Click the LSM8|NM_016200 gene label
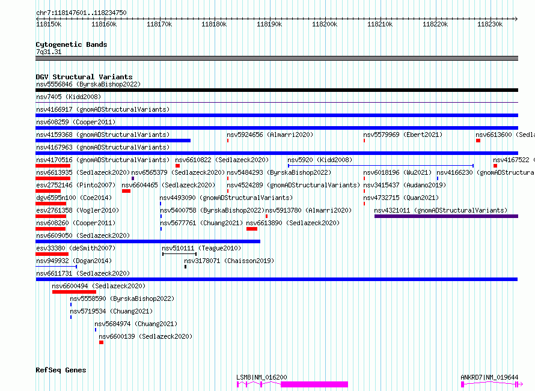 pyautogui.click(x=261, y=377)
